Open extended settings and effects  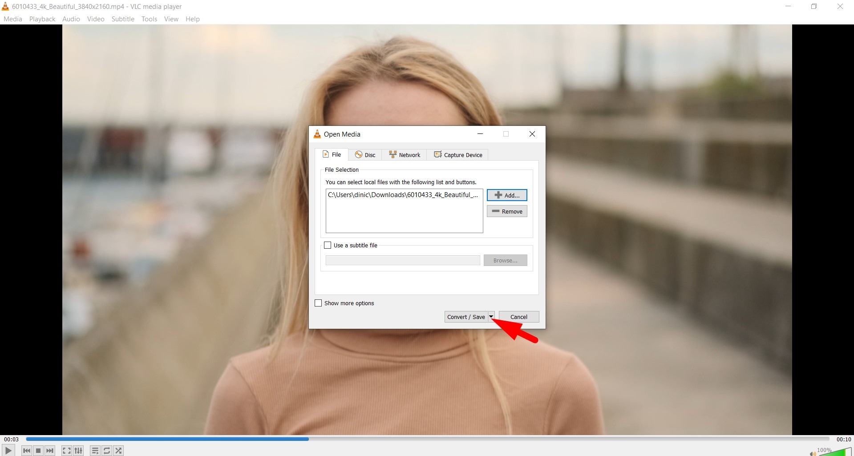point(78,451)
